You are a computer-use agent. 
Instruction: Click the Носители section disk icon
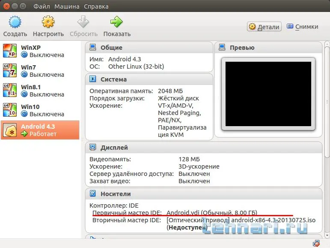(92, 194)
